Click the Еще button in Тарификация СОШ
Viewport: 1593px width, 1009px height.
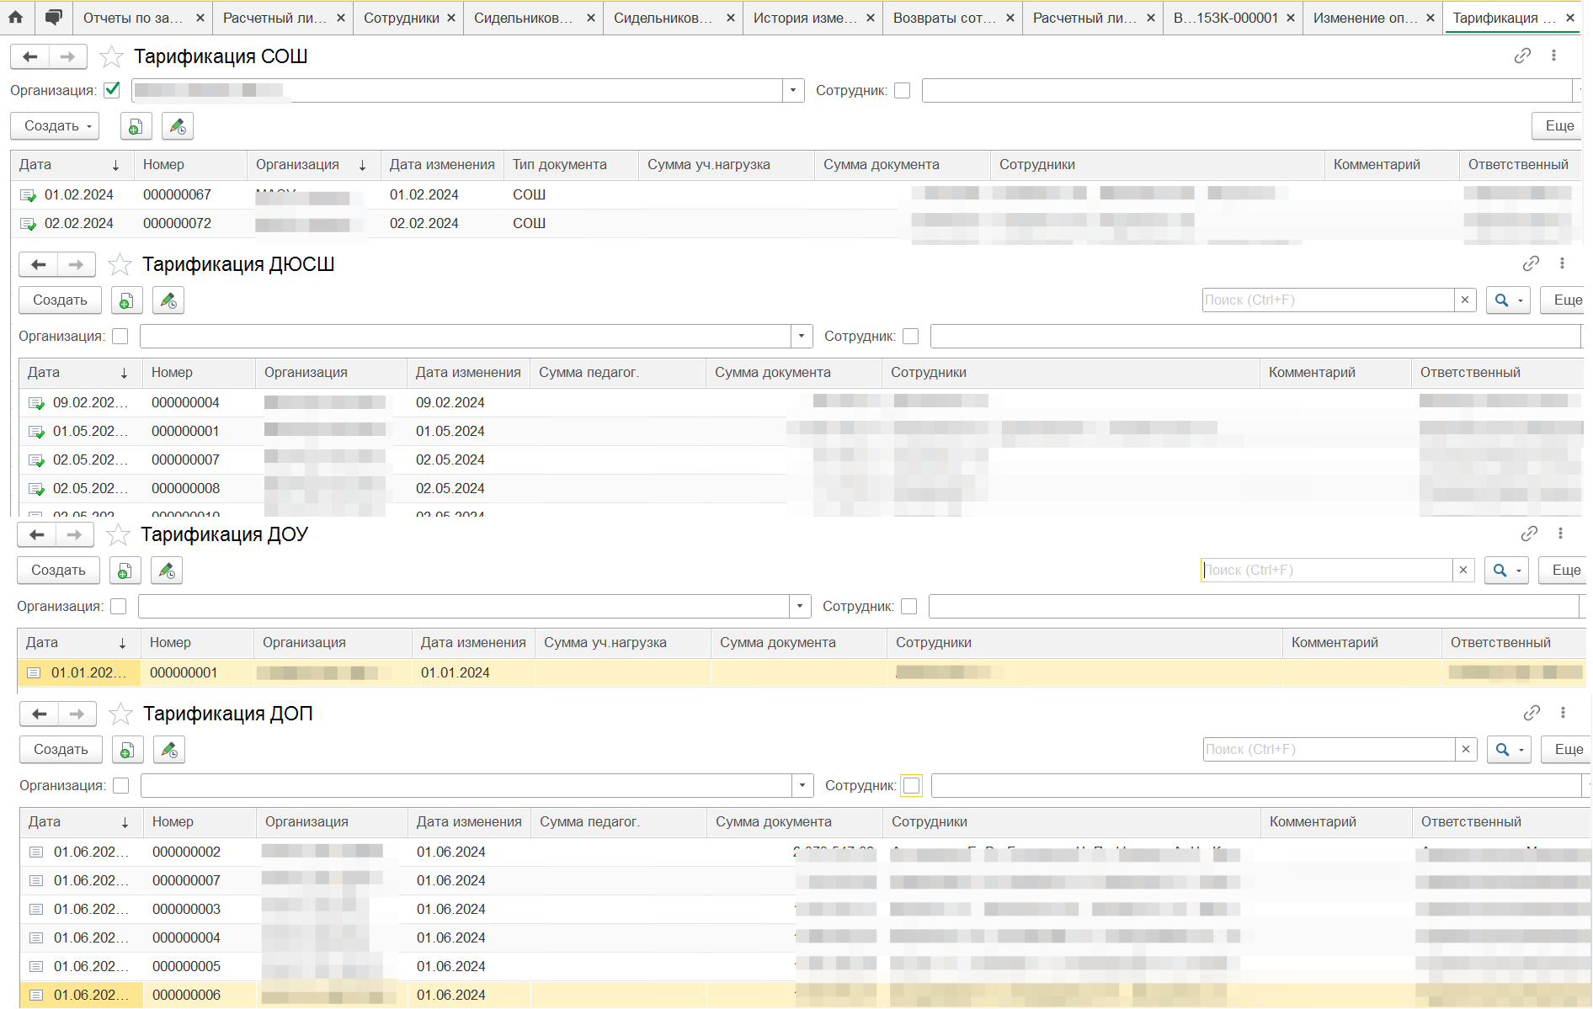tap(1558, 126)
